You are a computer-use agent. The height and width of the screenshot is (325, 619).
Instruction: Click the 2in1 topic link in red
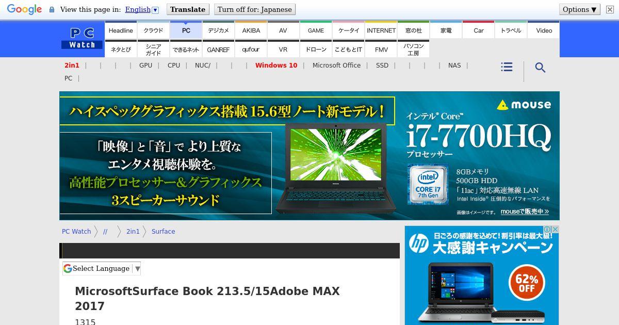pyautogui.click(x=72, y=65)
